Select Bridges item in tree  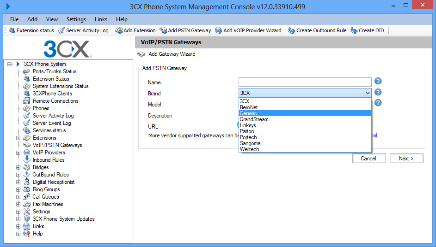click(41, 167)
